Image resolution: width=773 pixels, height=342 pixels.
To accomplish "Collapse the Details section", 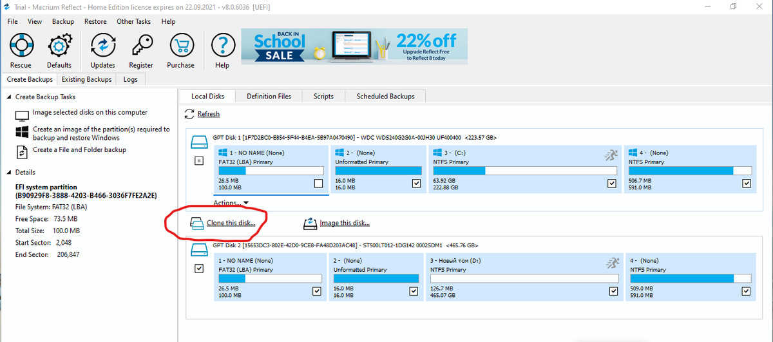I will 9,173.
